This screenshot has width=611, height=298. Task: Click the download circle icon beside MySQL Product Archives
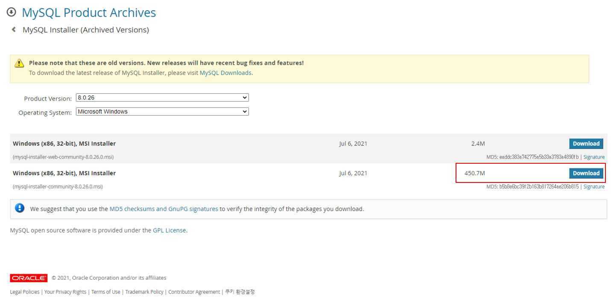pyautogui.click(x=12, y=12)
